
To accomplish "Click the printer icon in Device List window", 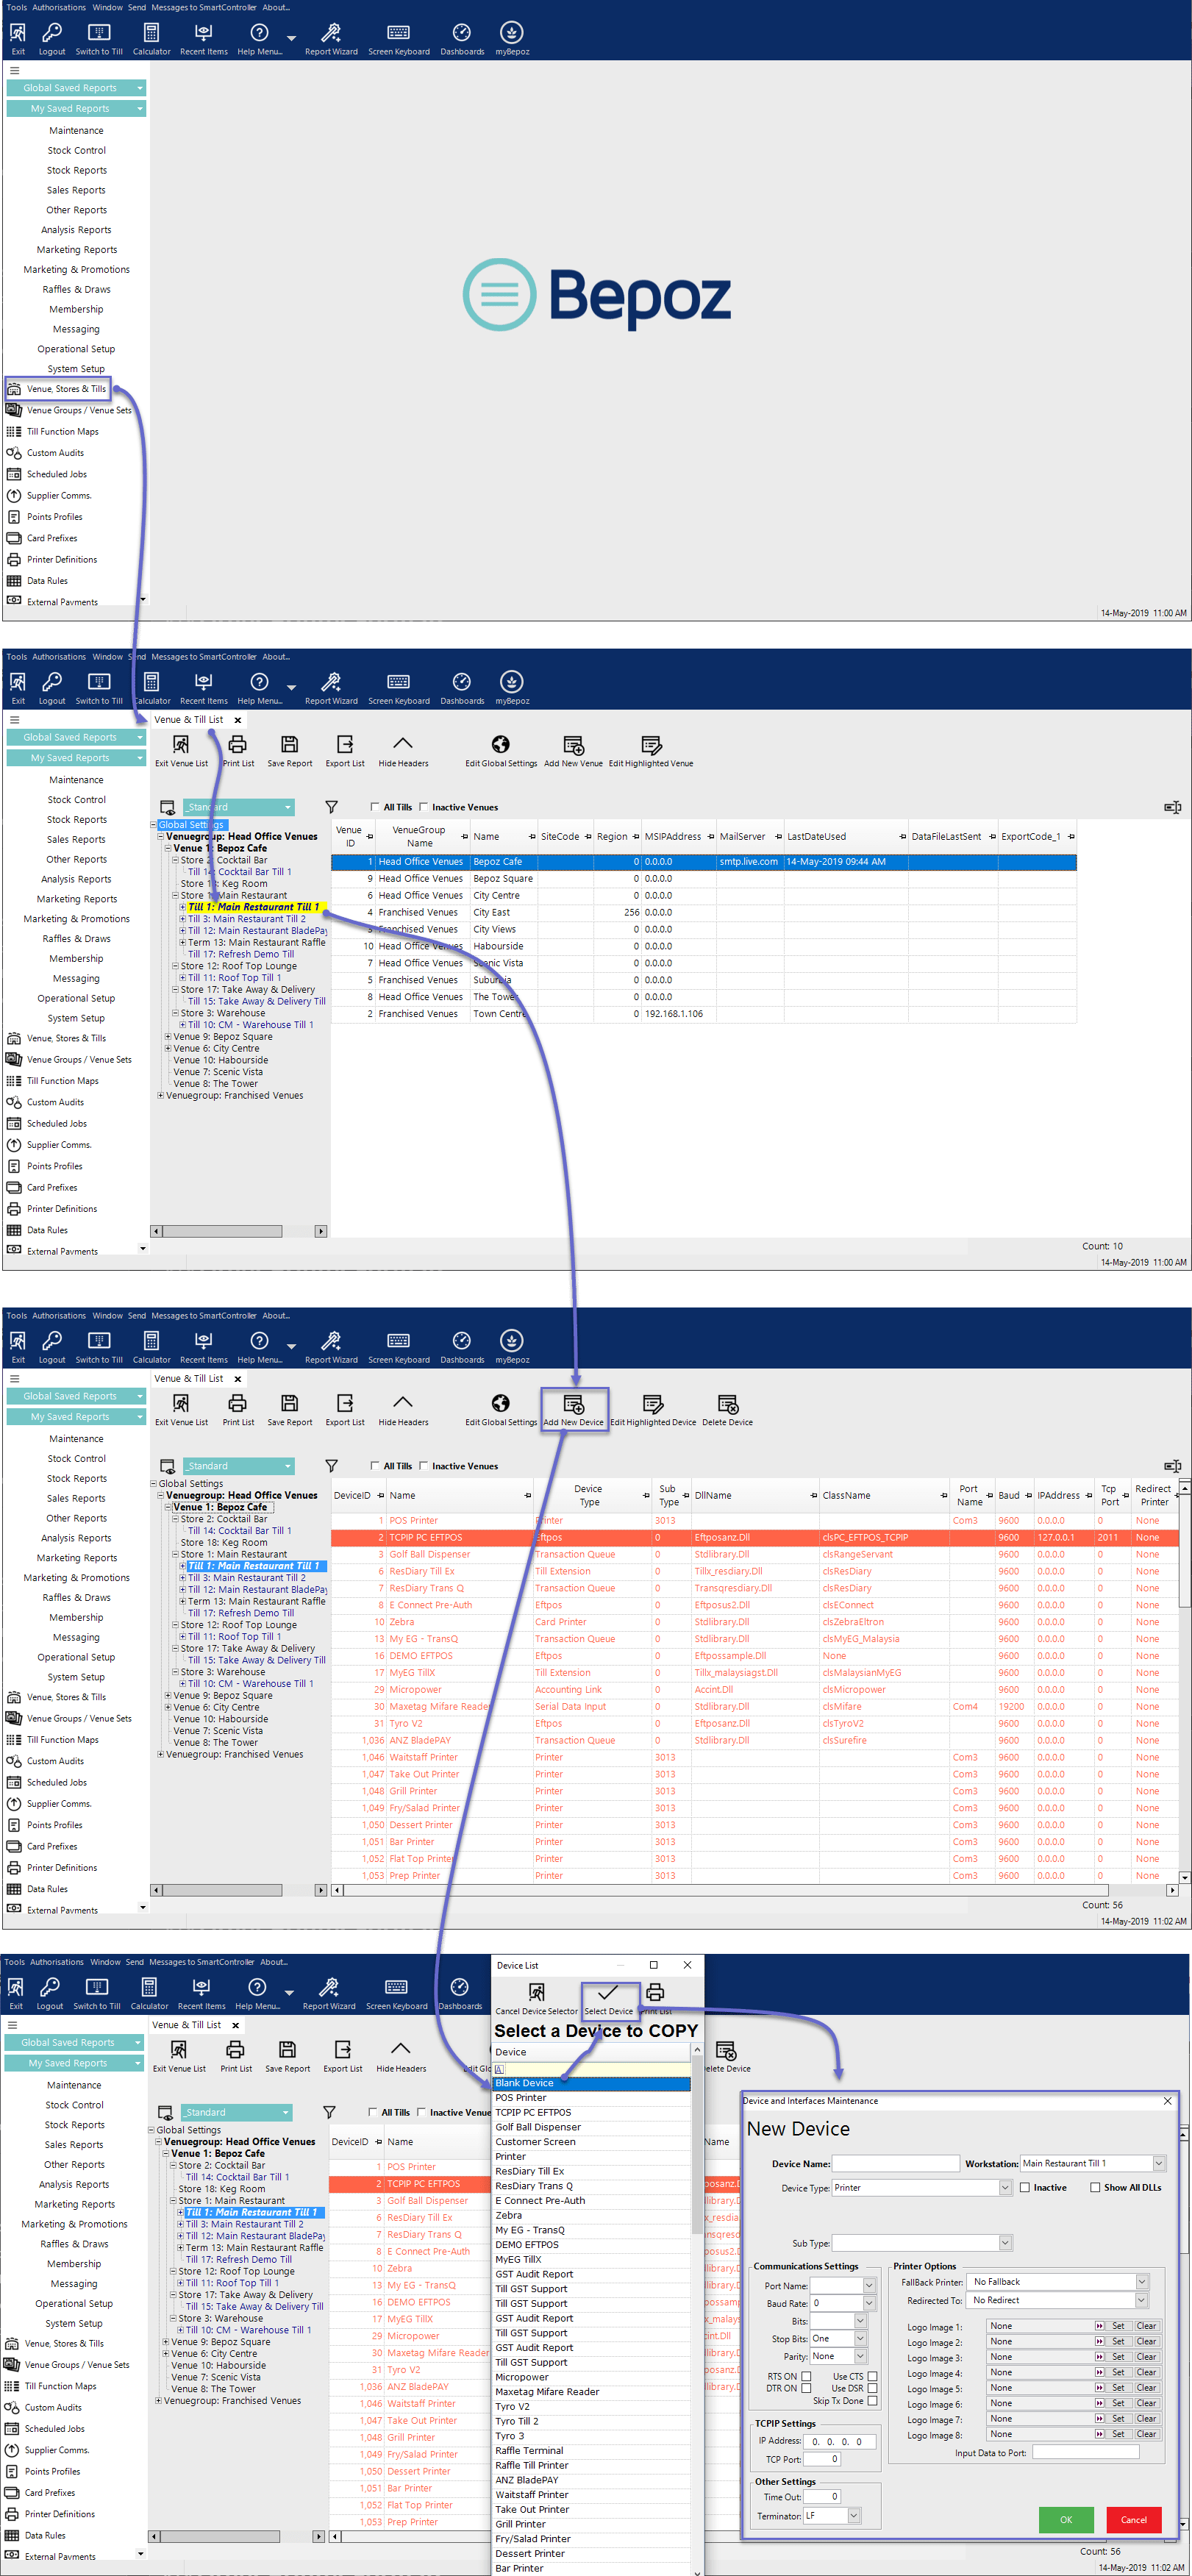I will pos(655,1993).
